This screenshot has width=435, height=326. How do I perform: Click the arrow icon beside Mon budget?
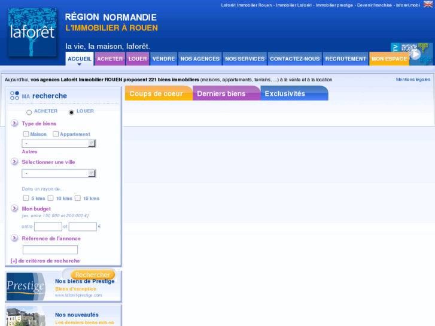pyautogui.click(x=14, y=208)
